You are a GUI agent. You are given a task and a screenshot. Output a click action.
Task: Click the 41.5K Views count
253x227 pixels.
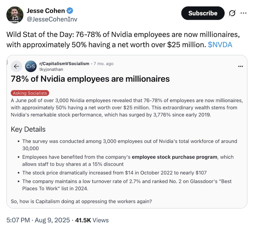(92, 220)
